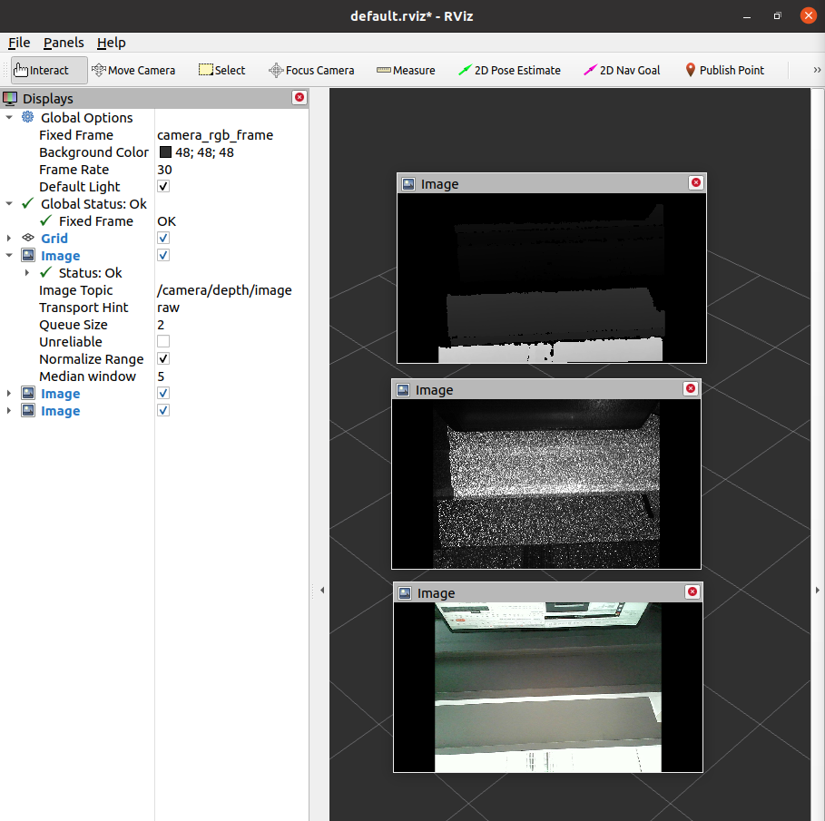Toggle second collapsed Image display checkbox
The image size is (825, 821).
(163, 393)
